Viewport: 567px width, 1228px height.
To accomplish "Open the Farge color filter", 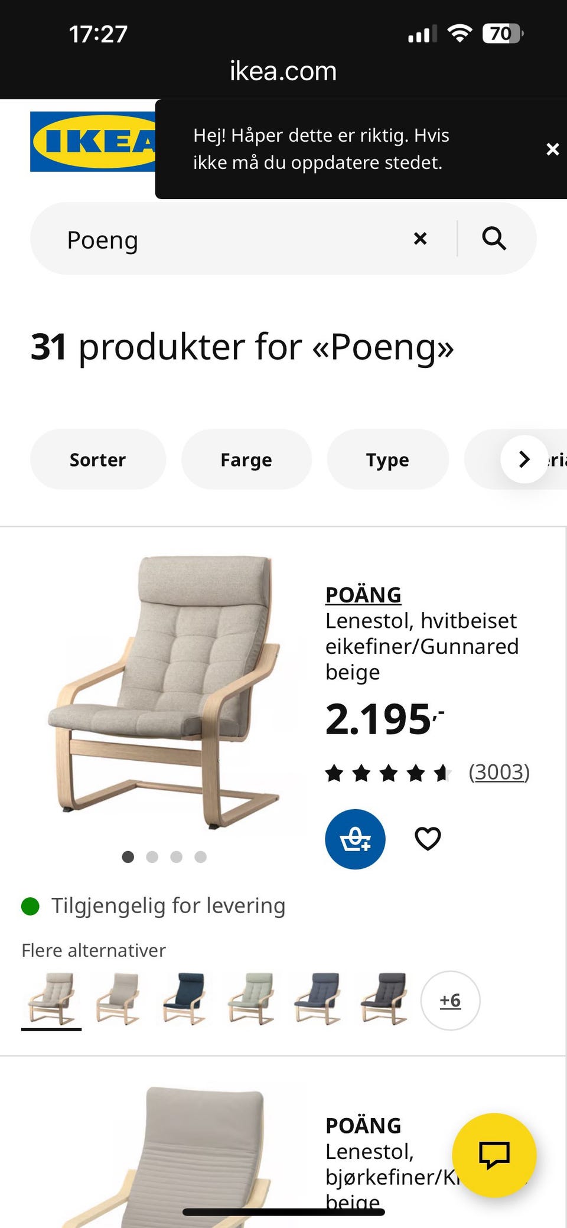I will (x=246, y=459).
